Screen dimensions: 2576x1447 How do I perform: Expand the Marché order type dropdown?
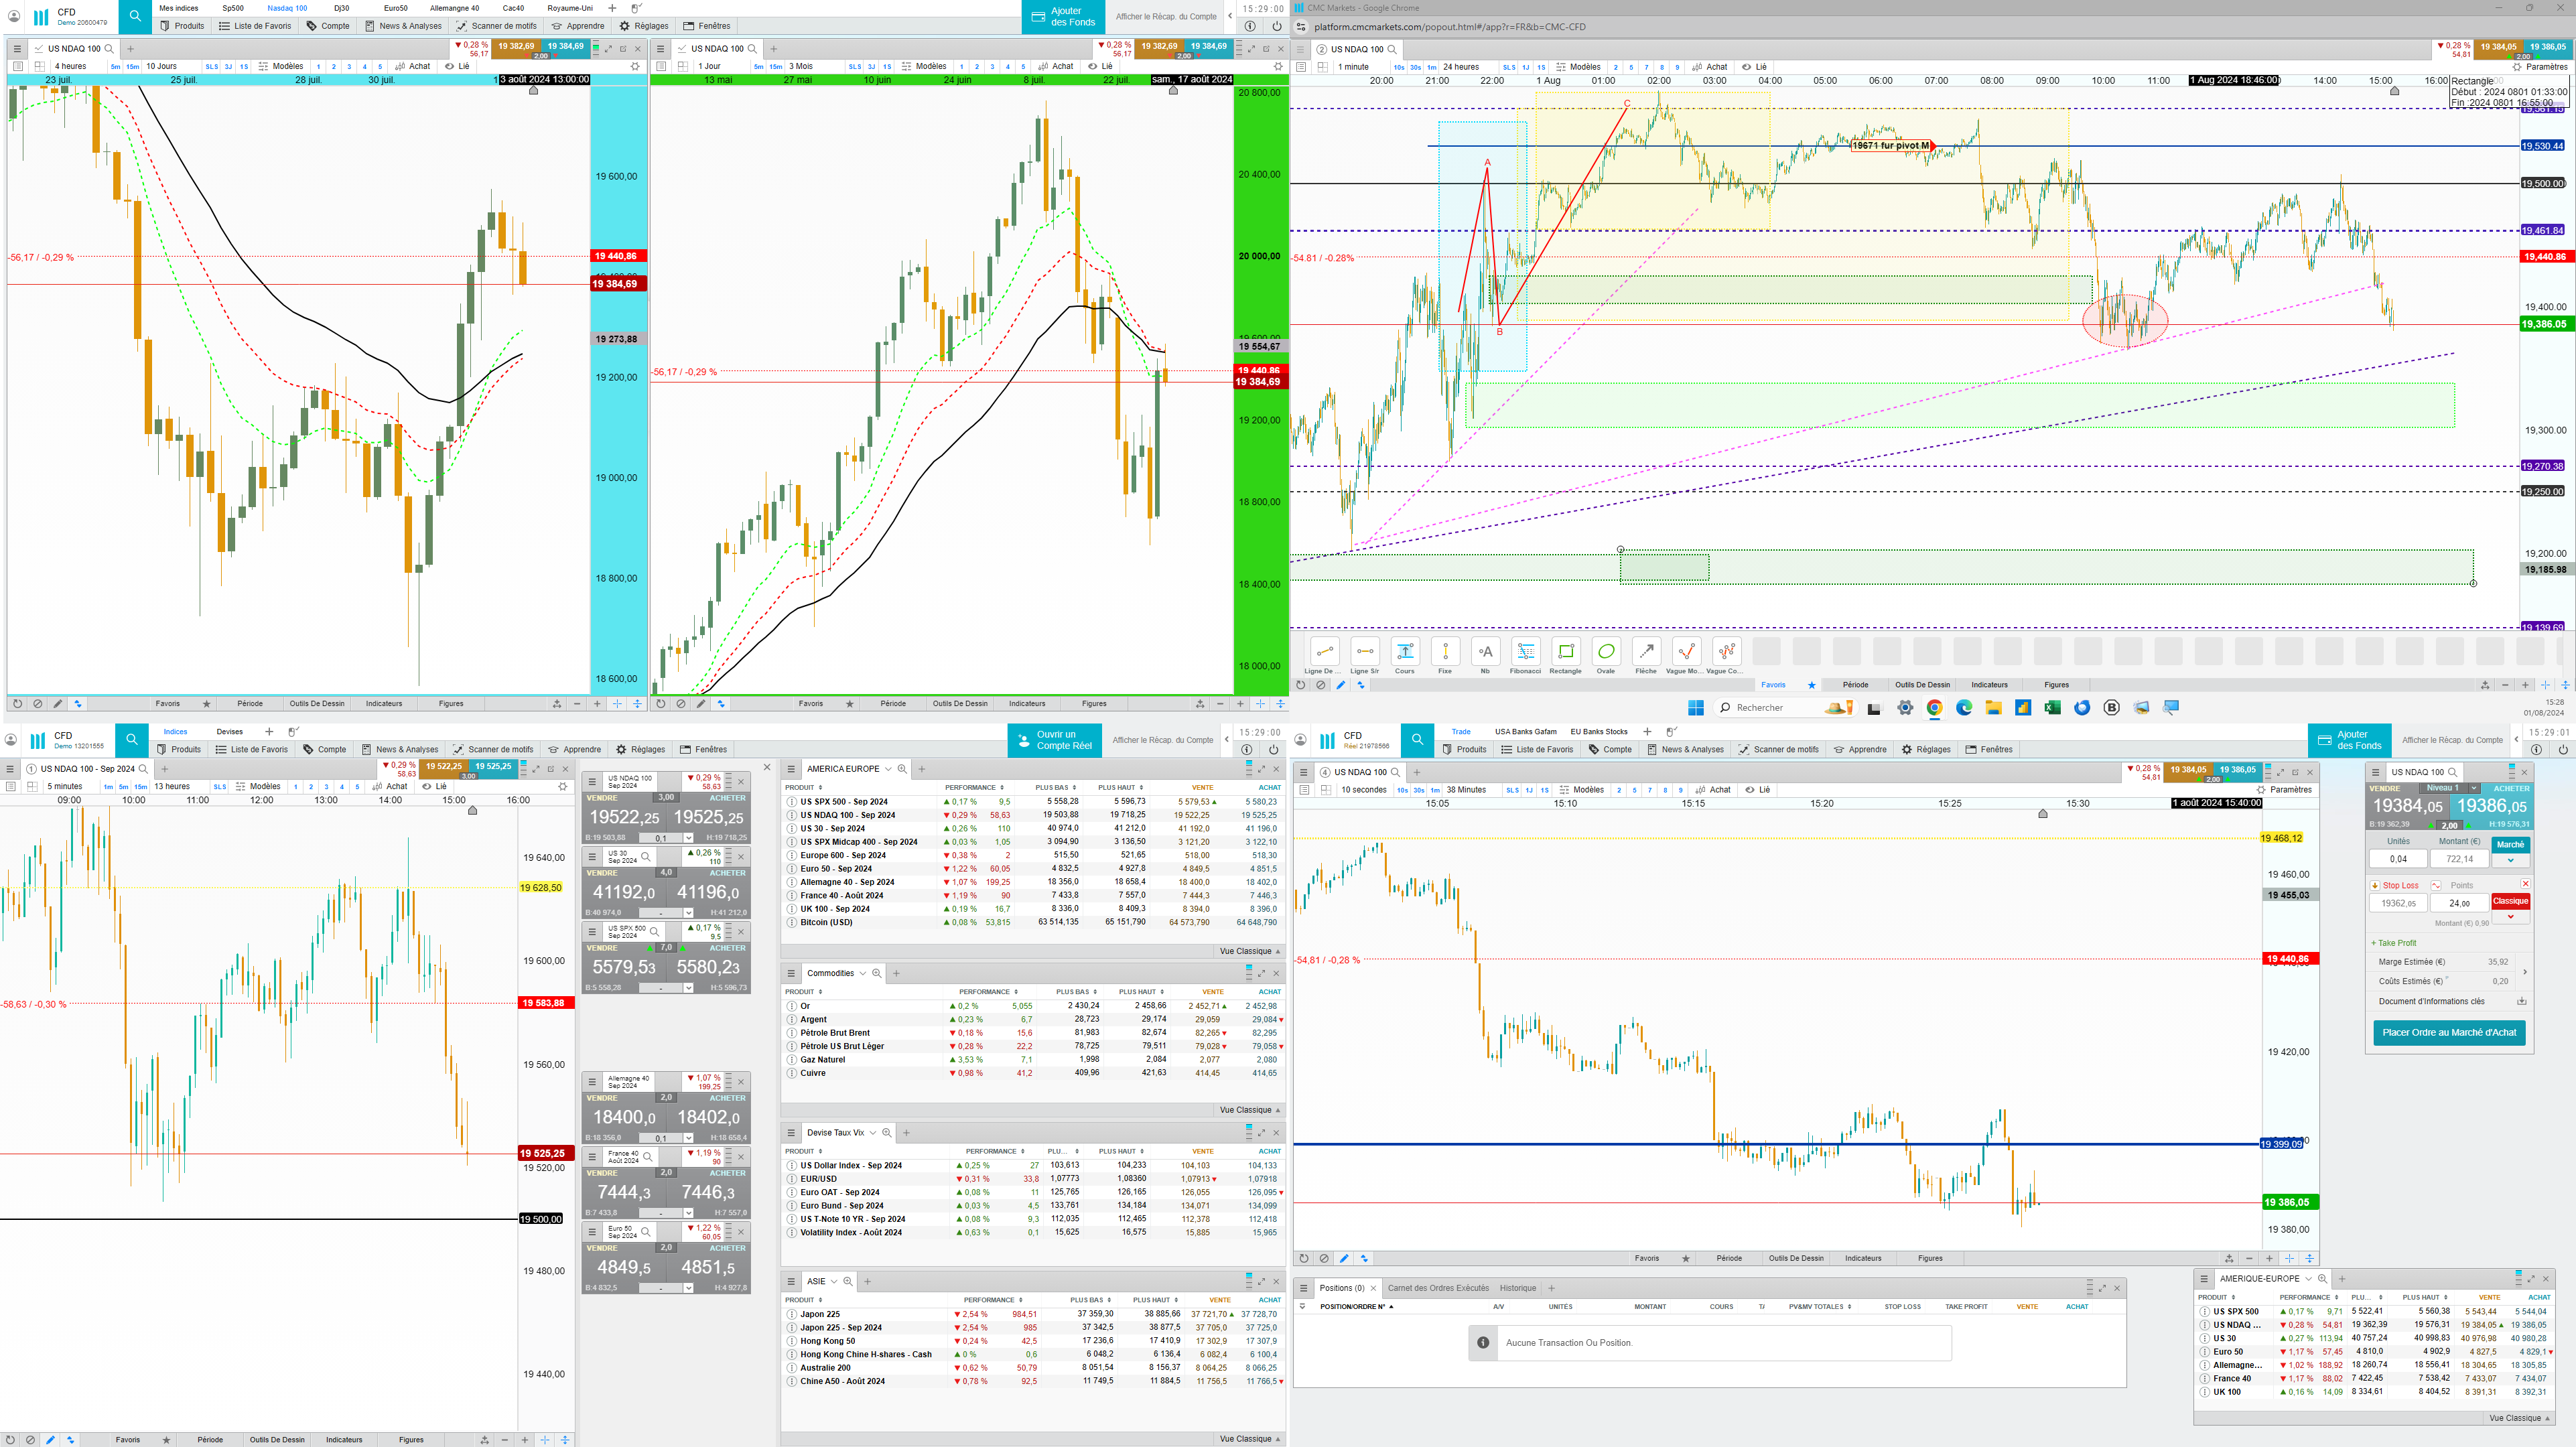pyautogui.click(x=2510, y=860)
